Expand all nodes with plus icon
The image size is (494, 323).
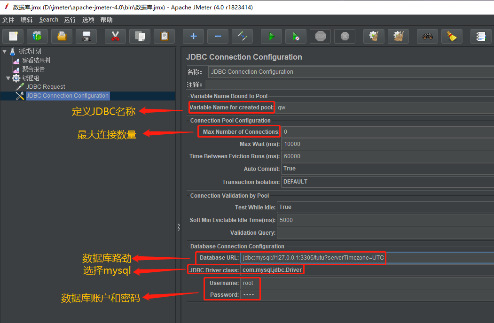coord(194,36)
